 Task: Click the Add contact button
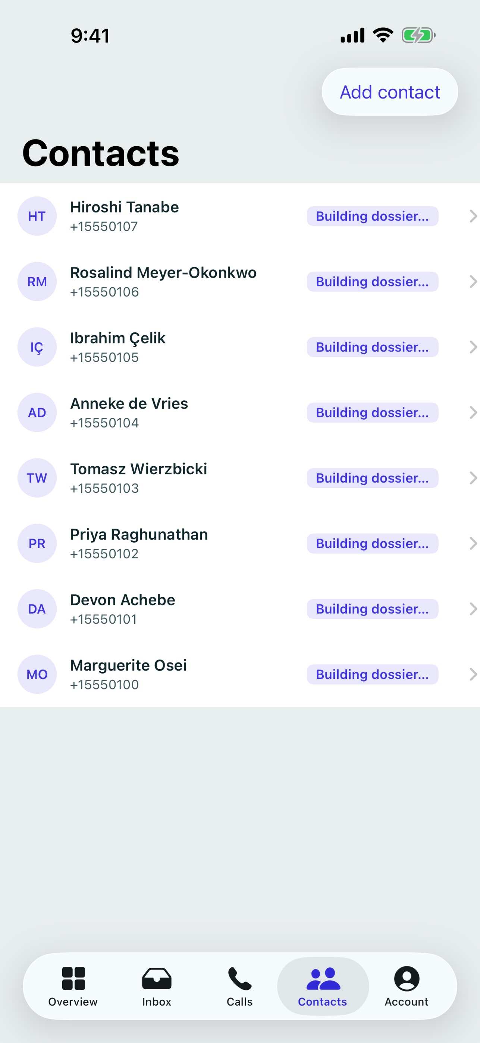[x=390, y=92]
